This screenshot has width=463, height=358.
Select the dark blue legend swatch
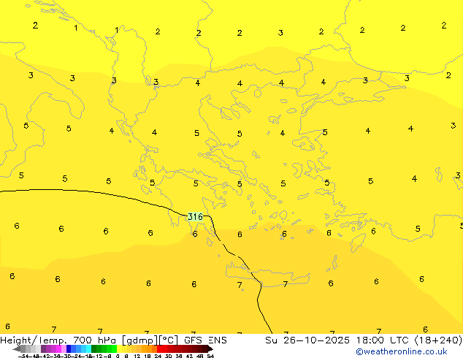69,349
